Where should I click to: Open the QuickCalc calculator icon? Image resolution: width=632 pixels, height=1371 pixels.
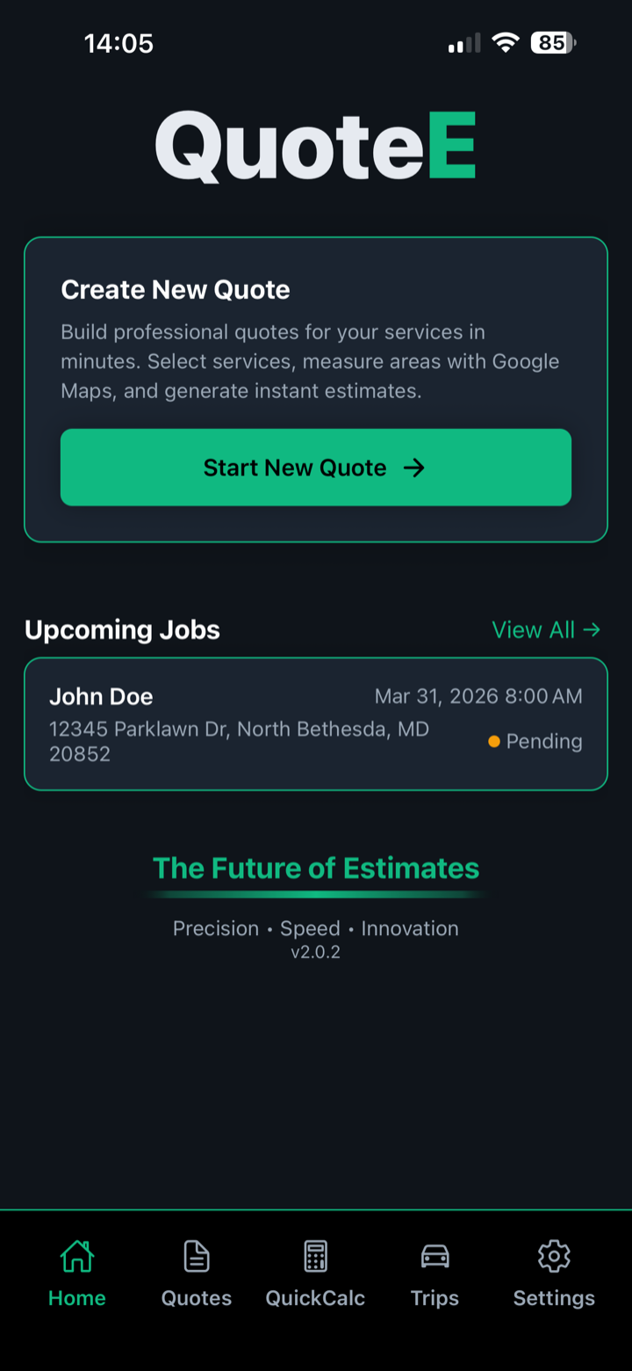(315, 1256)
